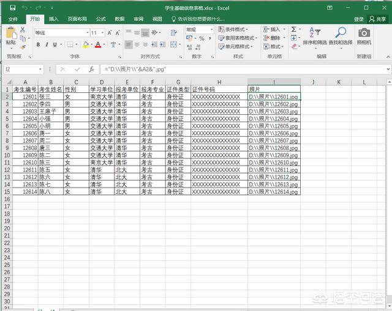Toggle Underline formatting

point(55,45)
